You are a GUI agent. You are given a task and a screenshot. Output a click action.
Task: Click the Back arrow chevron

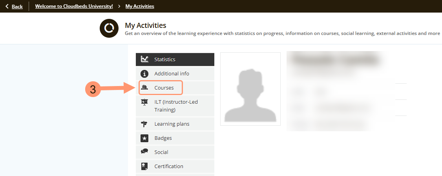[x=7, y=6]
